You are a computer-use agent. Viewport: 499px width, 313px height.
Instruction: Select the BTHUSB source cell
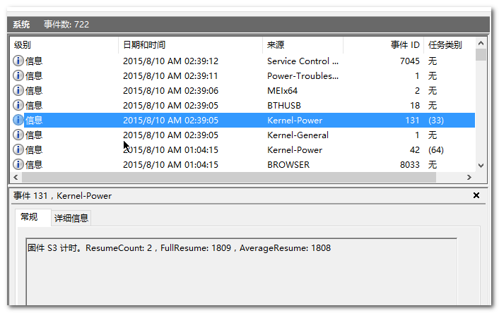tap(284, 106)
